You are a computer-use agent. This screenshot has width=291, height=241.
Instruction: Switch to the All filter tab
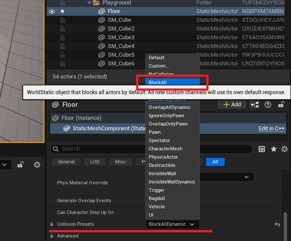point(215,162)
